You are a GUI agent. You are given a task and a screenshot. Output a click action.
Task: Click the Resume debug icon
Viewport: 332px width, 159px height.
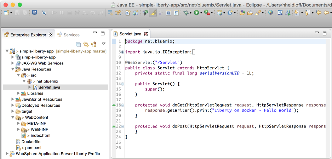(x=54, y=13)
